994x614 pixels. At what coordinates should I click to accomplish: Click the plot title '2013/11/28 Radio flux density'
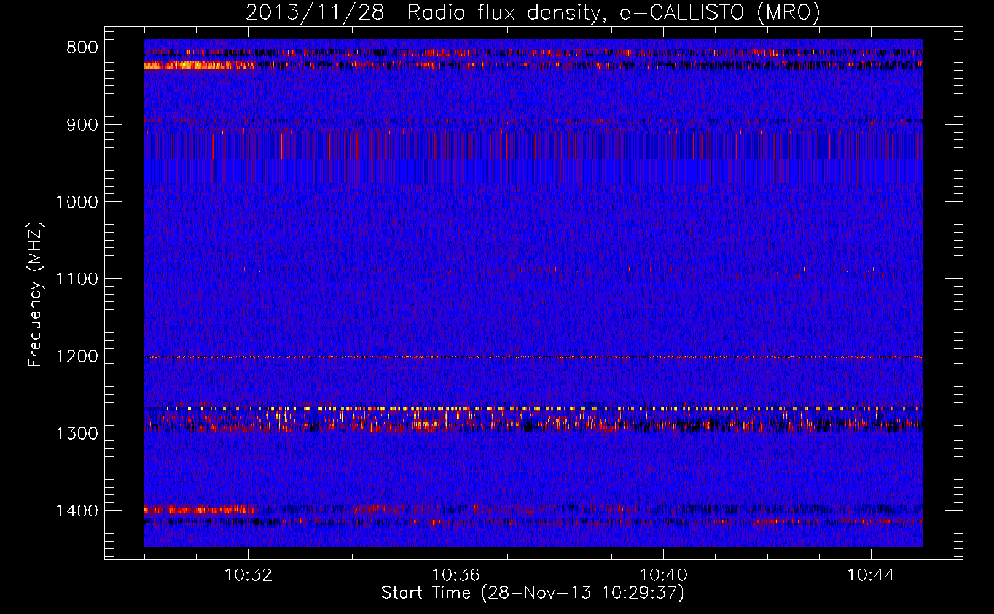tap(533, 13)
